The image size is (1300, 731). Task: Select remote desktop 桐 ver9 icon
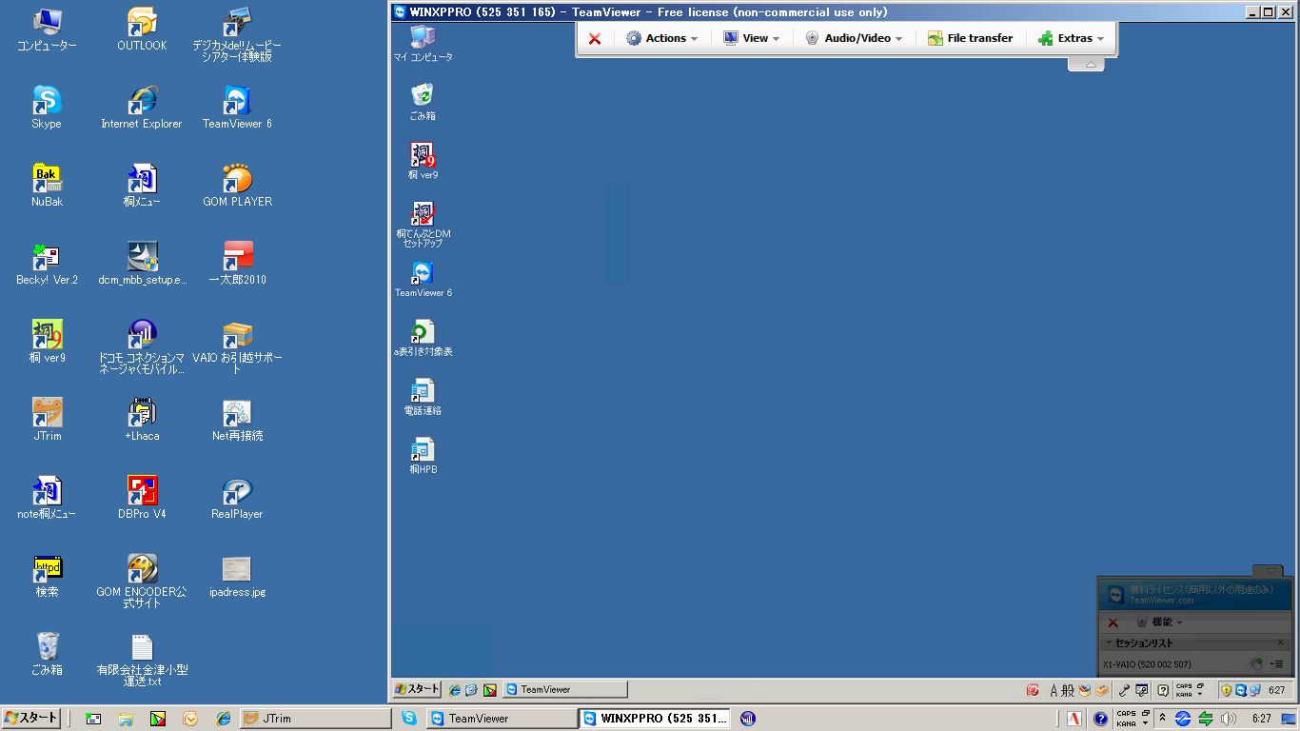coord(423,161)
